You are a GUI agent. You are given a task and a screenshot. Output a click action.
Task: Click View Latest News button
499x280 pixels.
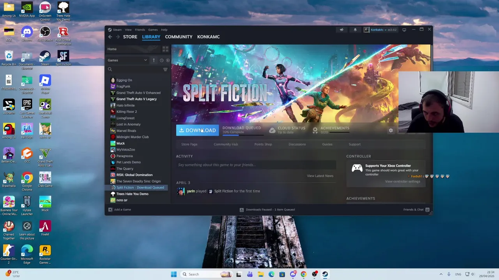(x=320, y=176)
